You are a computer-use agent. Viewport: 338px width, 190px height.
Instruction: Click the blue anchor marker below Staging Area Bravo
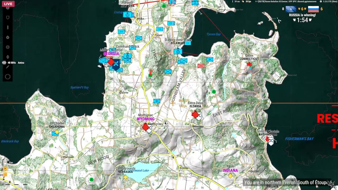pyautogui.click(x=178, y=51)
